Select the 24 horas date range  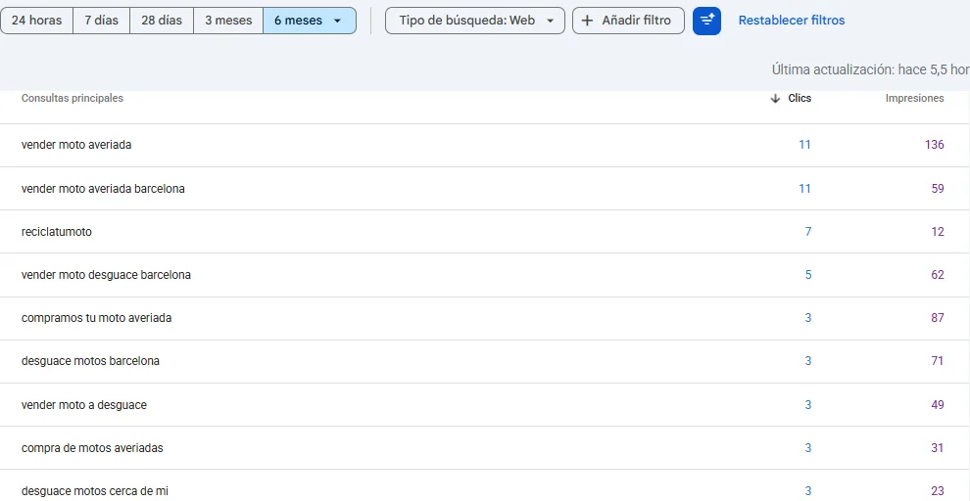pyautogui.click(x=36, y=21)
